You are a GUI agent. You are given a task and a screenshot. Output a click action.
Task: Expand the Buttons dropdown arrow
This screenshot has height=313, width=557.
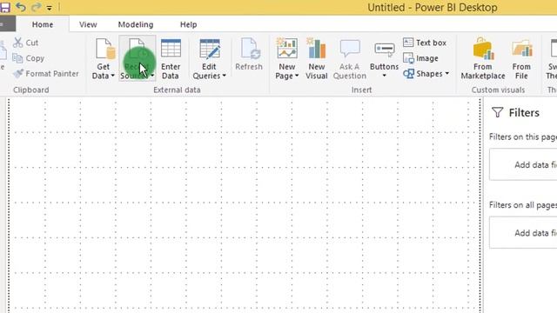[x=384, y=76]
